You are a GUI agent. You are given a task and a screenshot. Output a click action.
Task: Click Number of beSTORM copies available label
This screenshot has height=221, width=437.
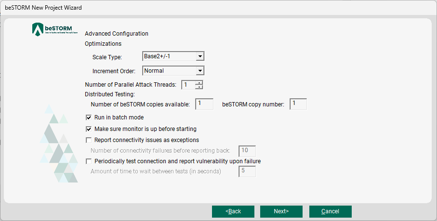140,104
